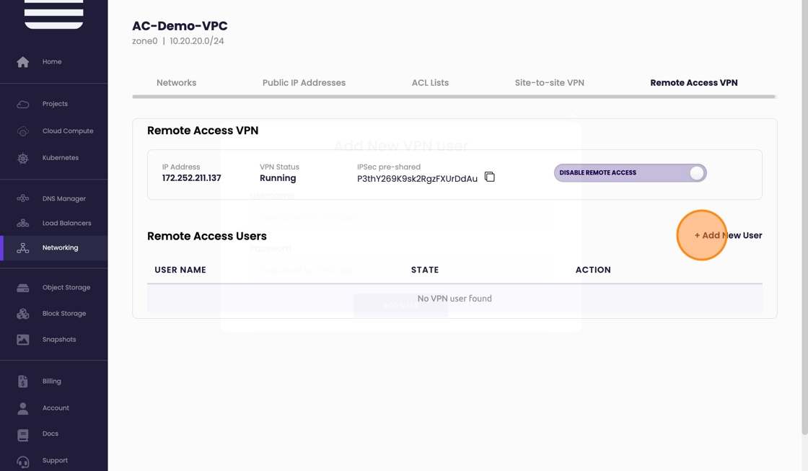Viewport: 808px width, 471px height.
Task: Open the Public IP Addresses tab
Action: tap(304, 83)
